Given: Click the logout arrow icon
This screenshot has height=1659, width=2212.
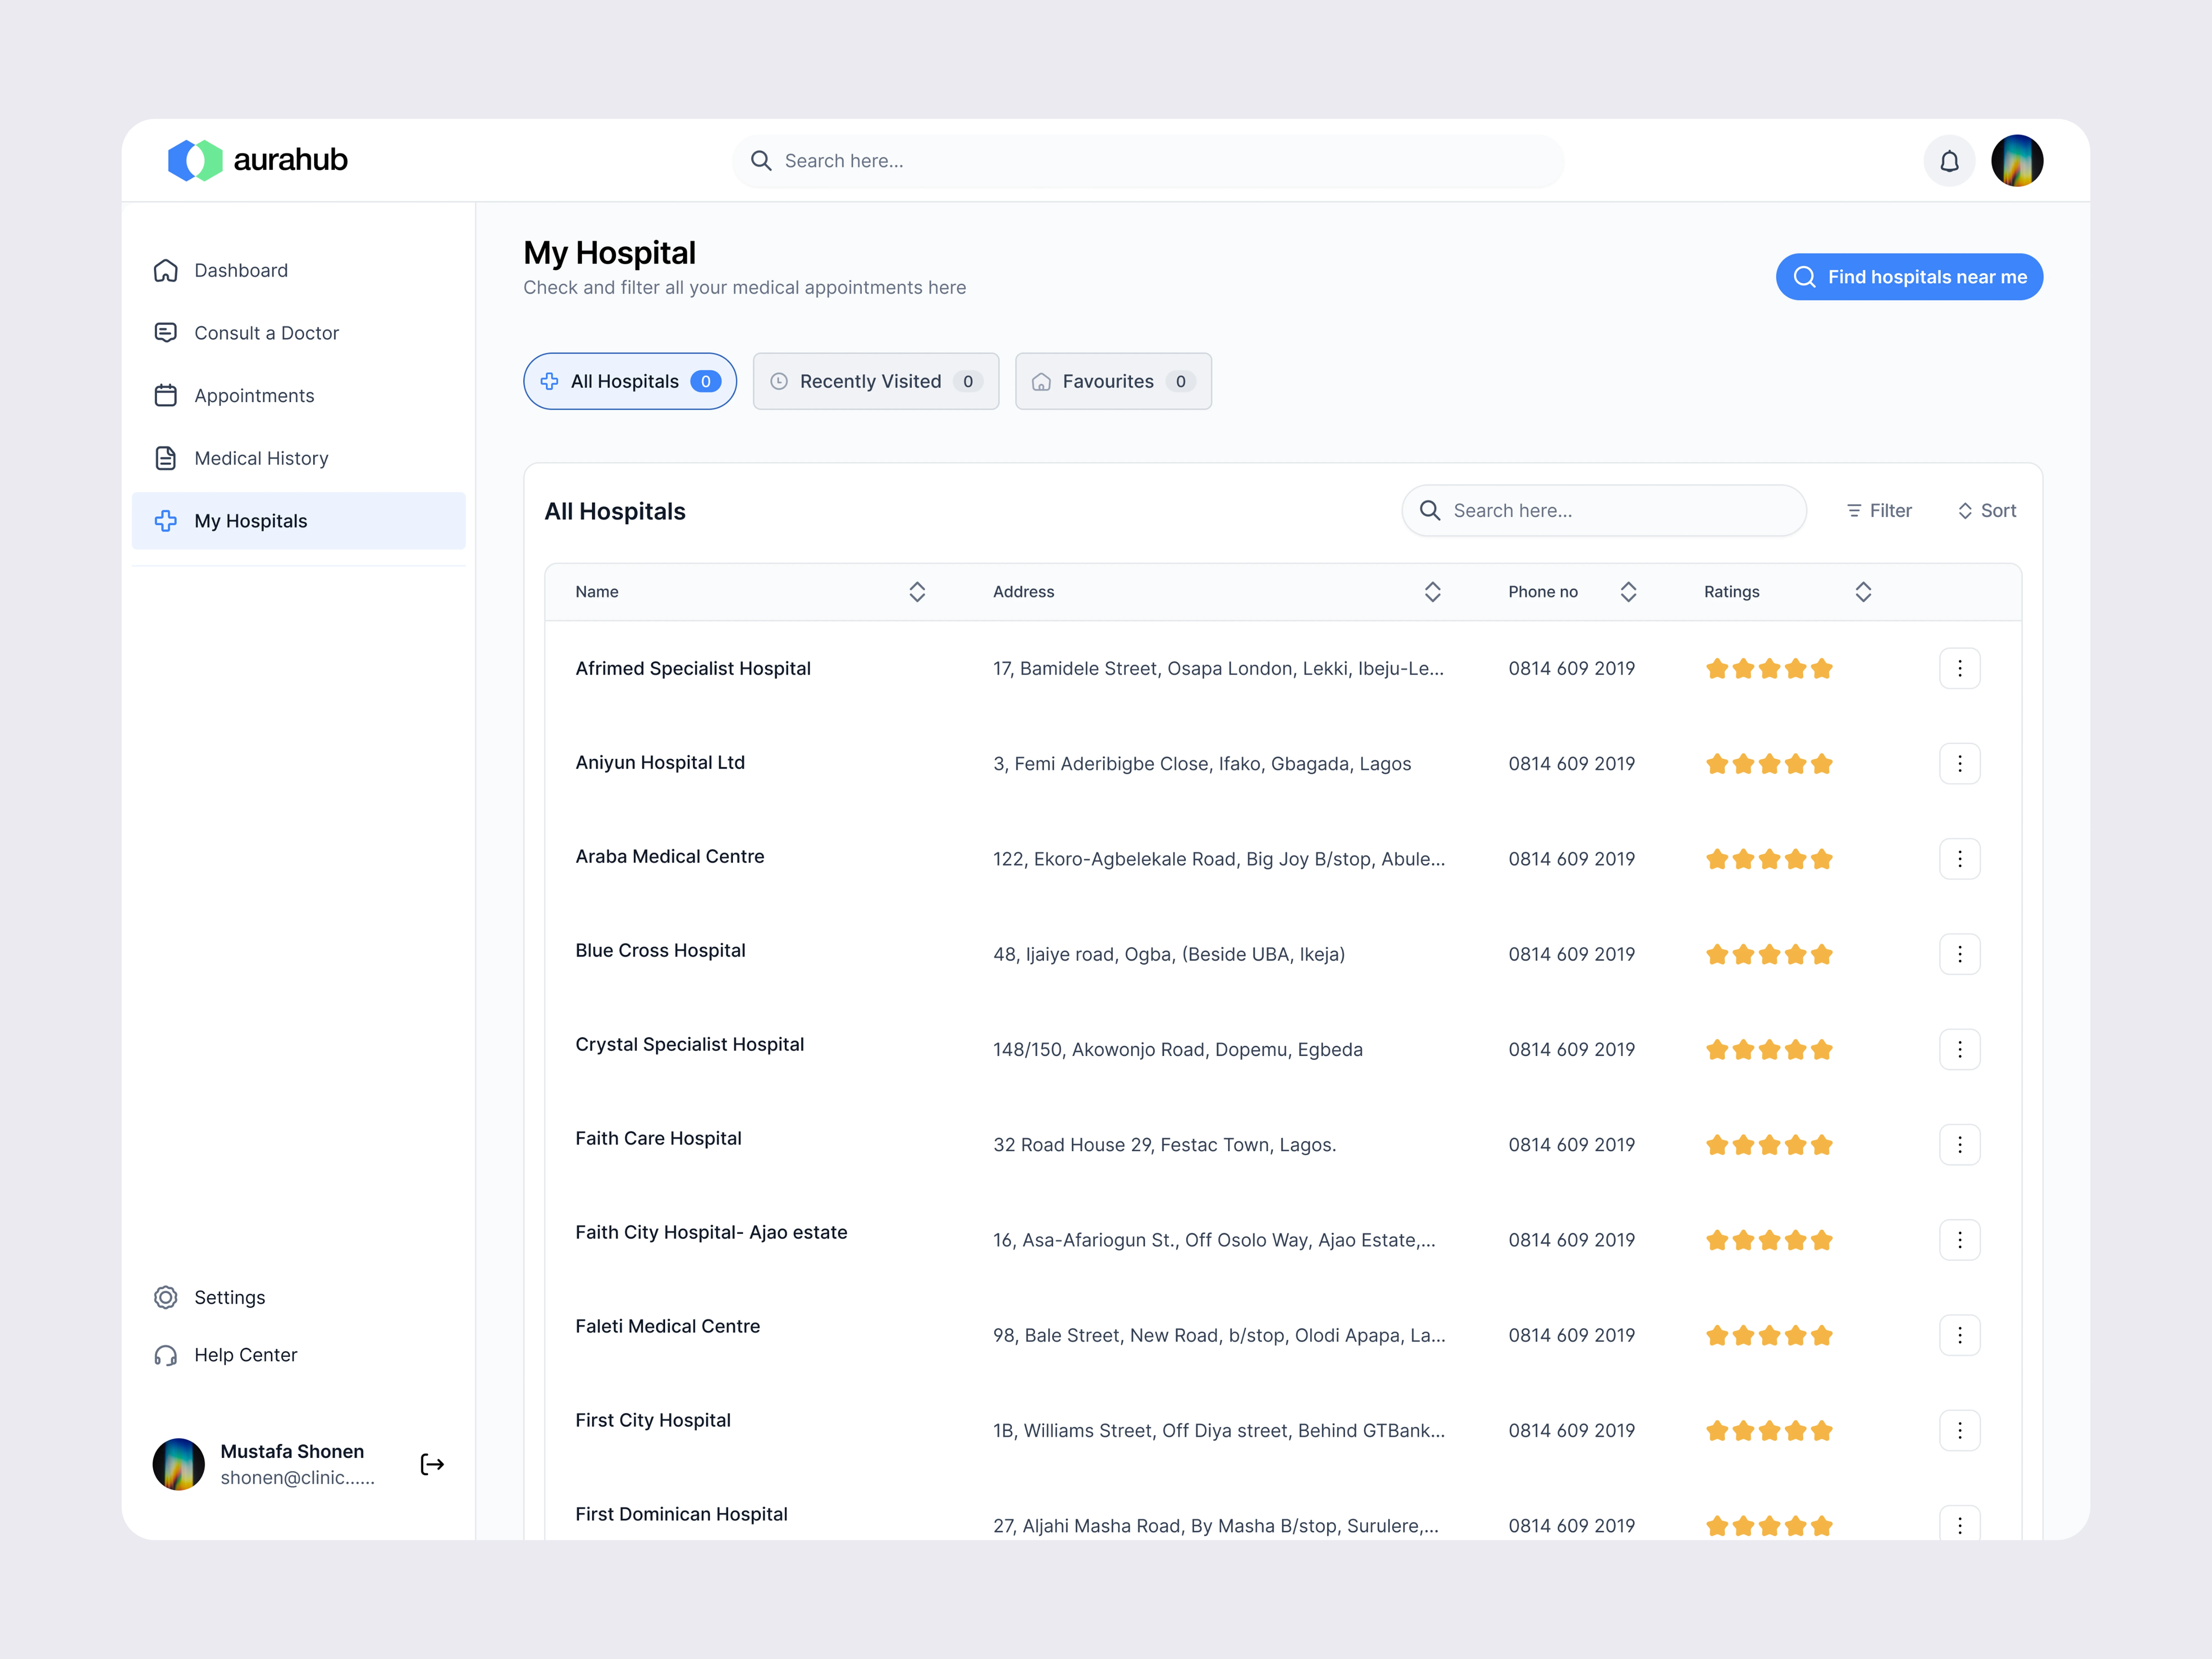Looking at the screenshot, I should [432, 1464].
